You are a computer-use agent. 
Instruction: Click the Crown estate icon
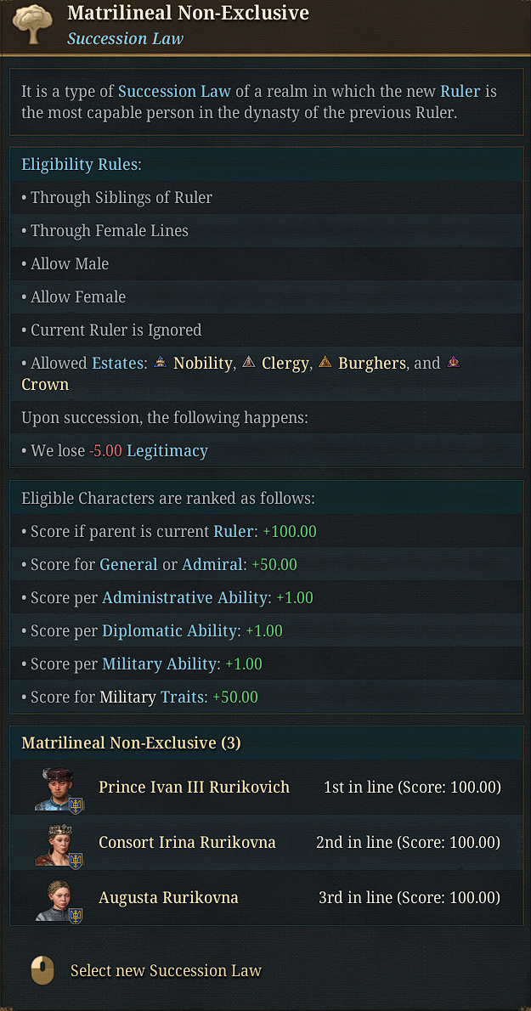click(454, 362)
